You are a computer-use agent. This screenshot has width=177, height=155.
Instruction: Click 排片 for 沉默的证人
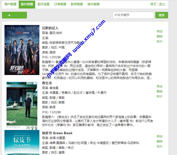pyautogui.click(x=160, y=41)
